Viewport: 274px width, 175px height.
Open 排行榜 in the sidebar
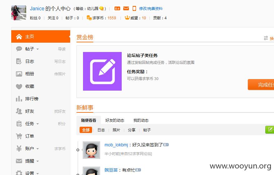coord(32,99)
